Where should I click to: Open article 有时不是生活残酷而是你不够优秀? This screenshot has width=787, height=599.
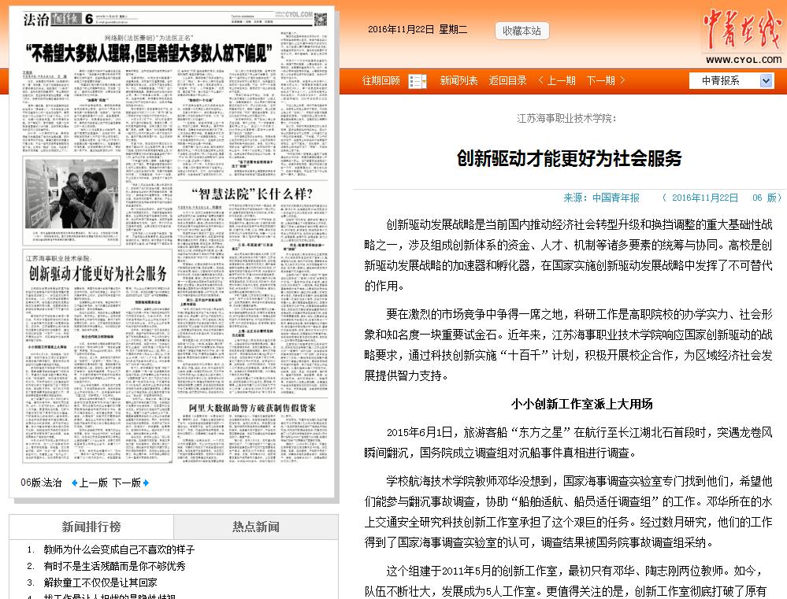click(x=114, y=566)
